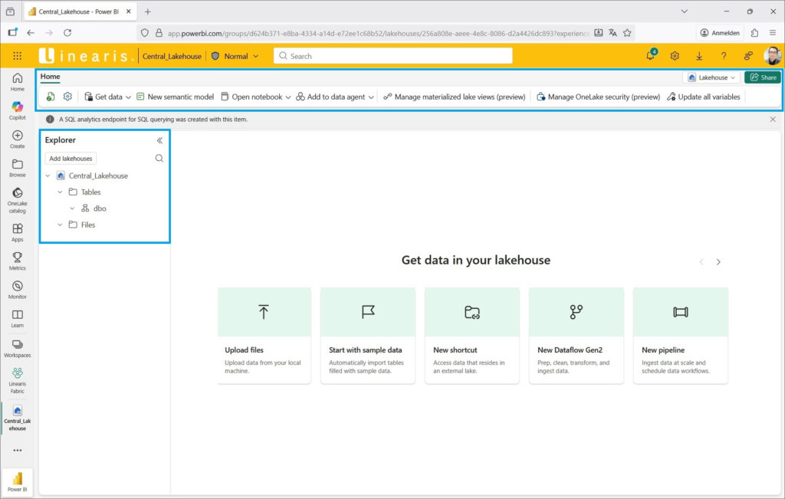Viewport: 785px width, 499px height.
Task: Select the Home ribbon tab
Action: 50,77
